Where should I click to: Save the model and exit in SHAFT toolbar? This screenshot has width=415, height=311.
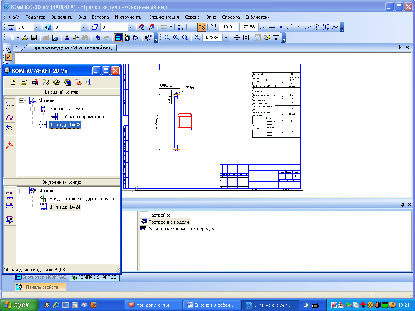(35, 83)
